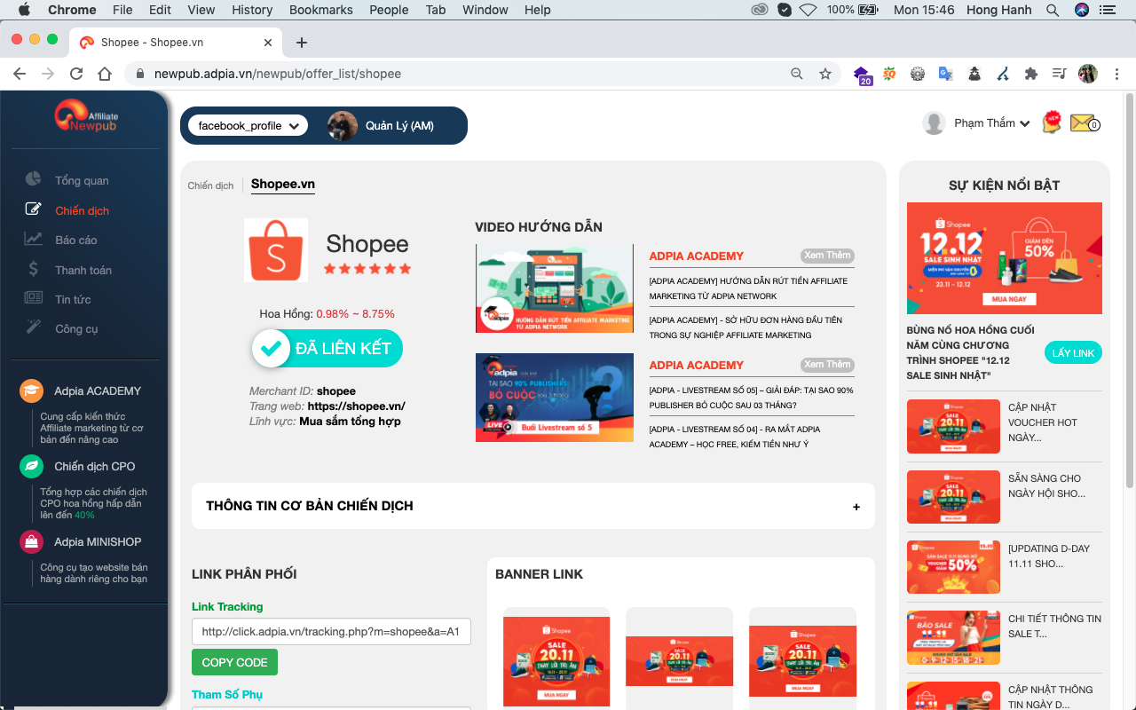Click Thanh toán dollar icon
Image resolution: width=1136 pixels, height=710 pixels.
click(33, 269)
